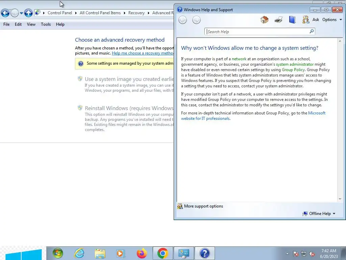Open the Edit menu

(18, 24)
